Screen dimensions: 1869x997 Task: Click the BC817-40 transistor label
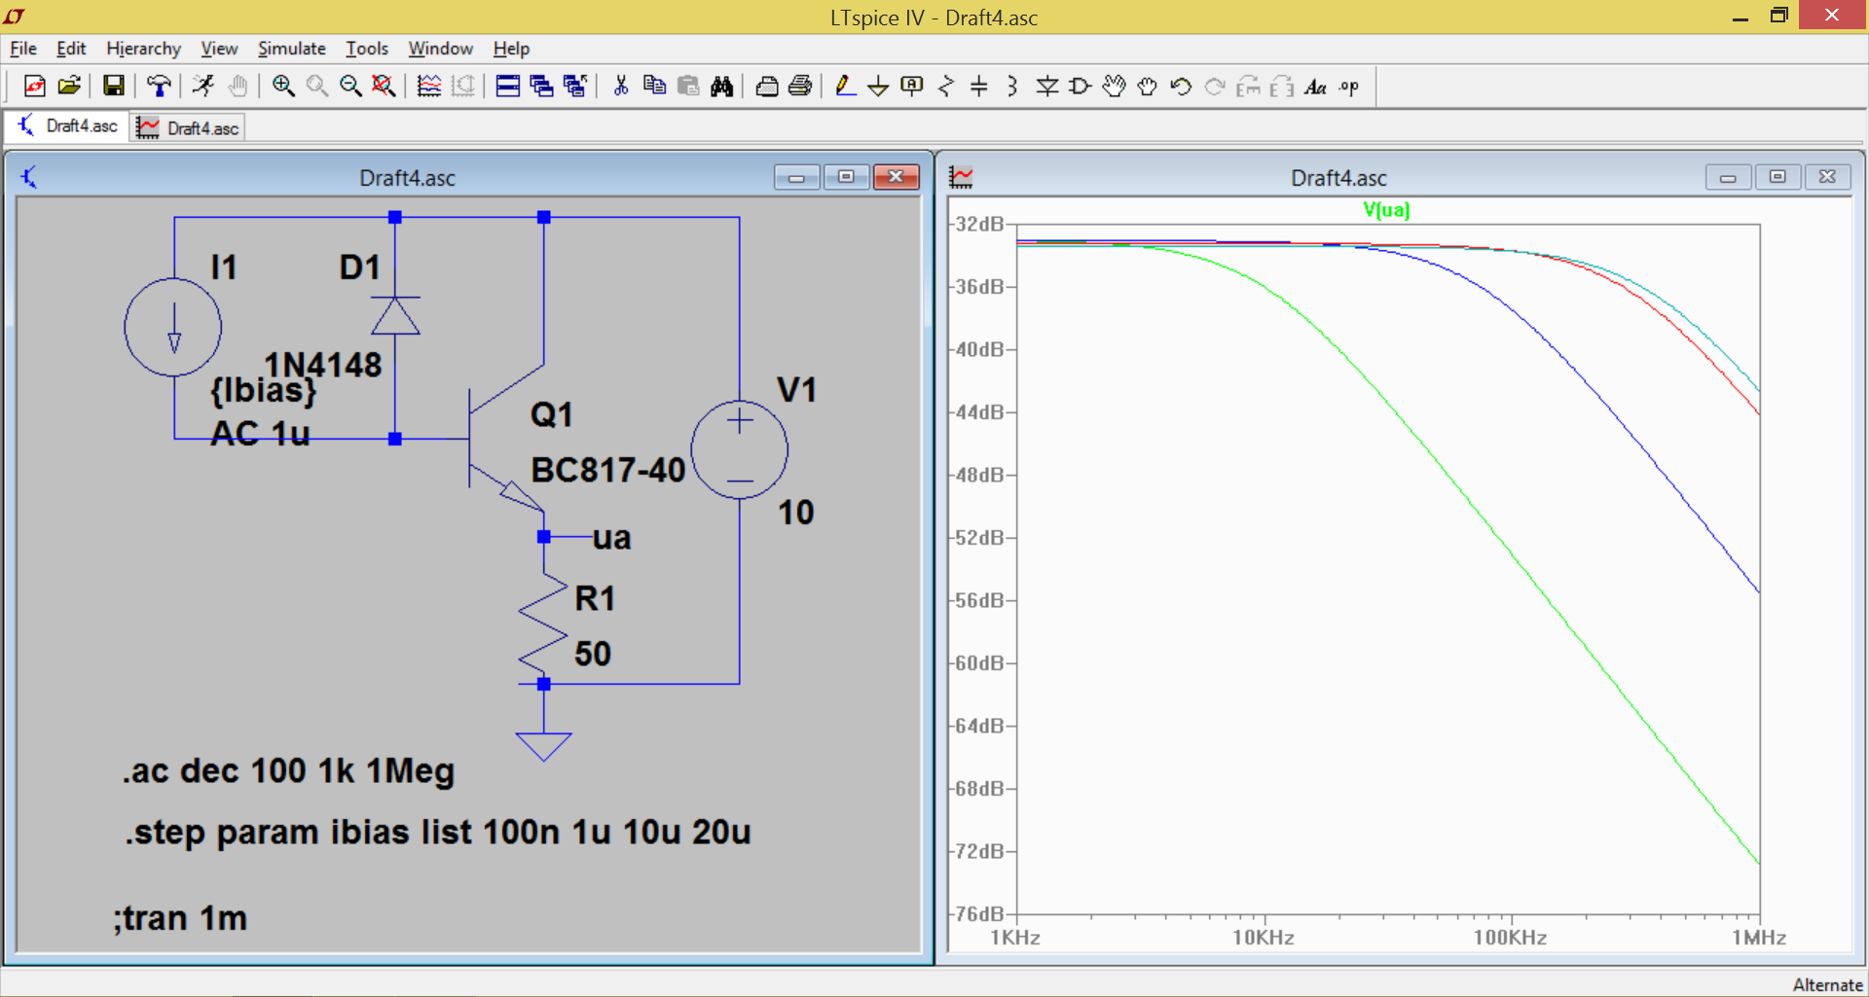coord(607,470)
